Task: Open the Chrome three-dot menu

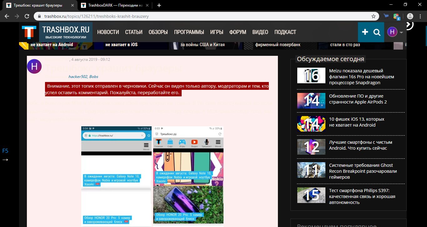Action: 420,16
